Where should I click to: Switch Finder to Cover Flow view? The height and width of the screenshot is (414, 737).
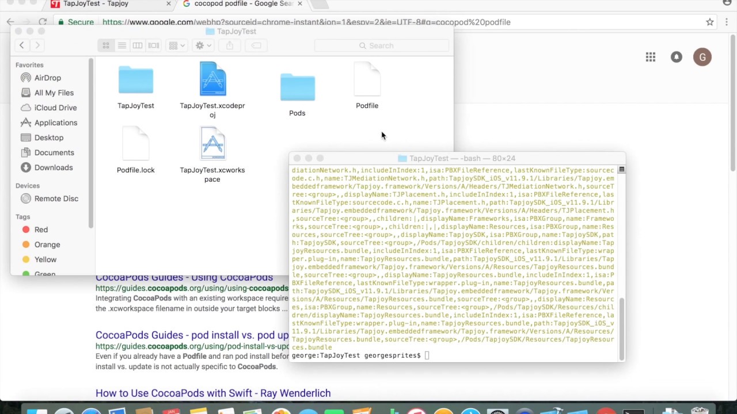click(x=154, y=45)
